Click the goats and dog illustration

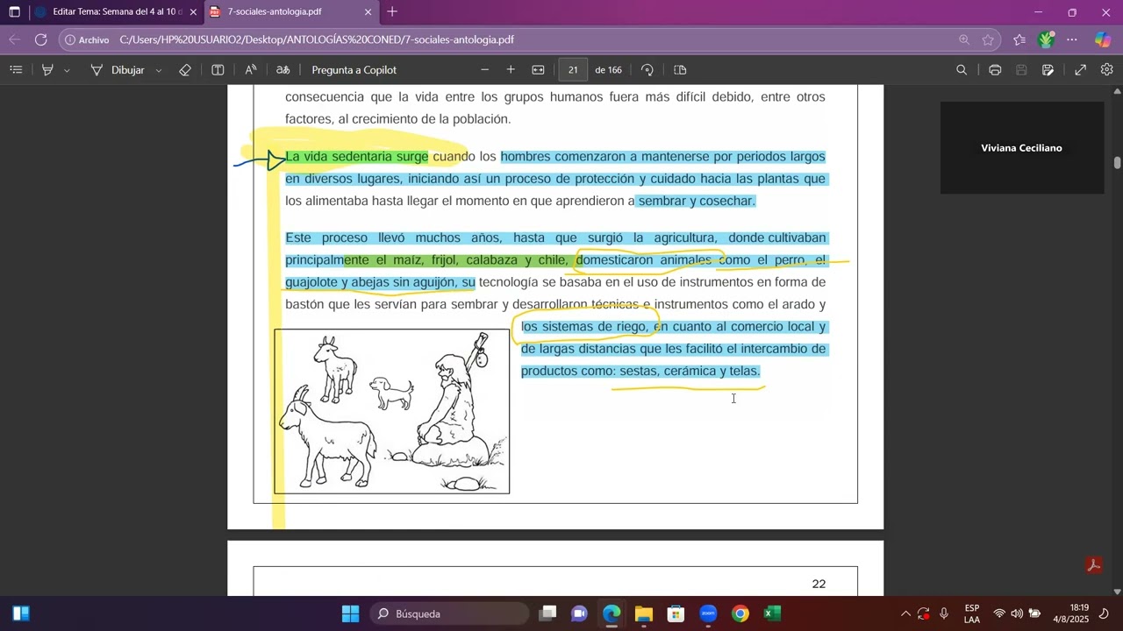point(391,411)
